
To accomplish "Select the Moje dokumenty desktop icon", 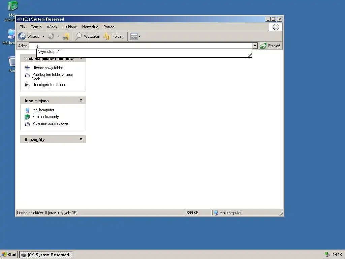I will coord(12,6).
